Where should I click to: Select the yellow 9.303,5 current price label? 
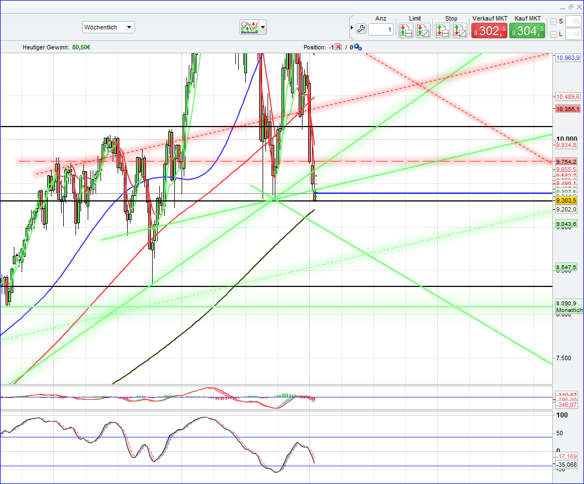(x=566, y=201)
